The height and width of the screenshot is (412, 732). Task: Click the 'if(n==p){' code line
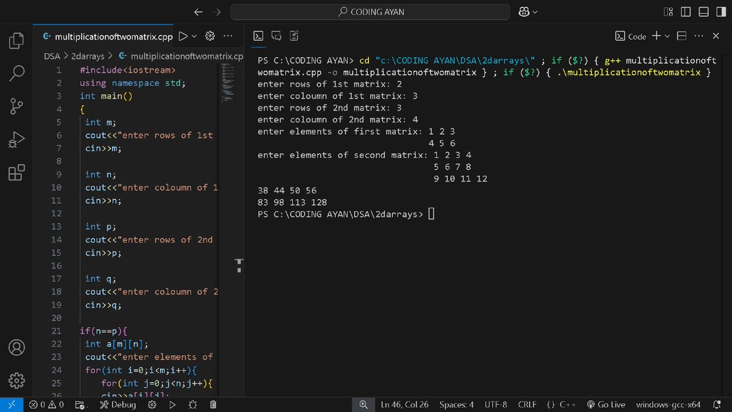[103, 331]
